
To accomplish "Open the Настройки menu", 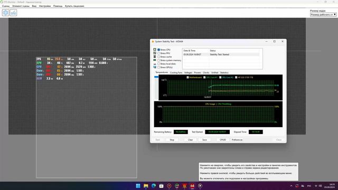I will coord(45,6).
